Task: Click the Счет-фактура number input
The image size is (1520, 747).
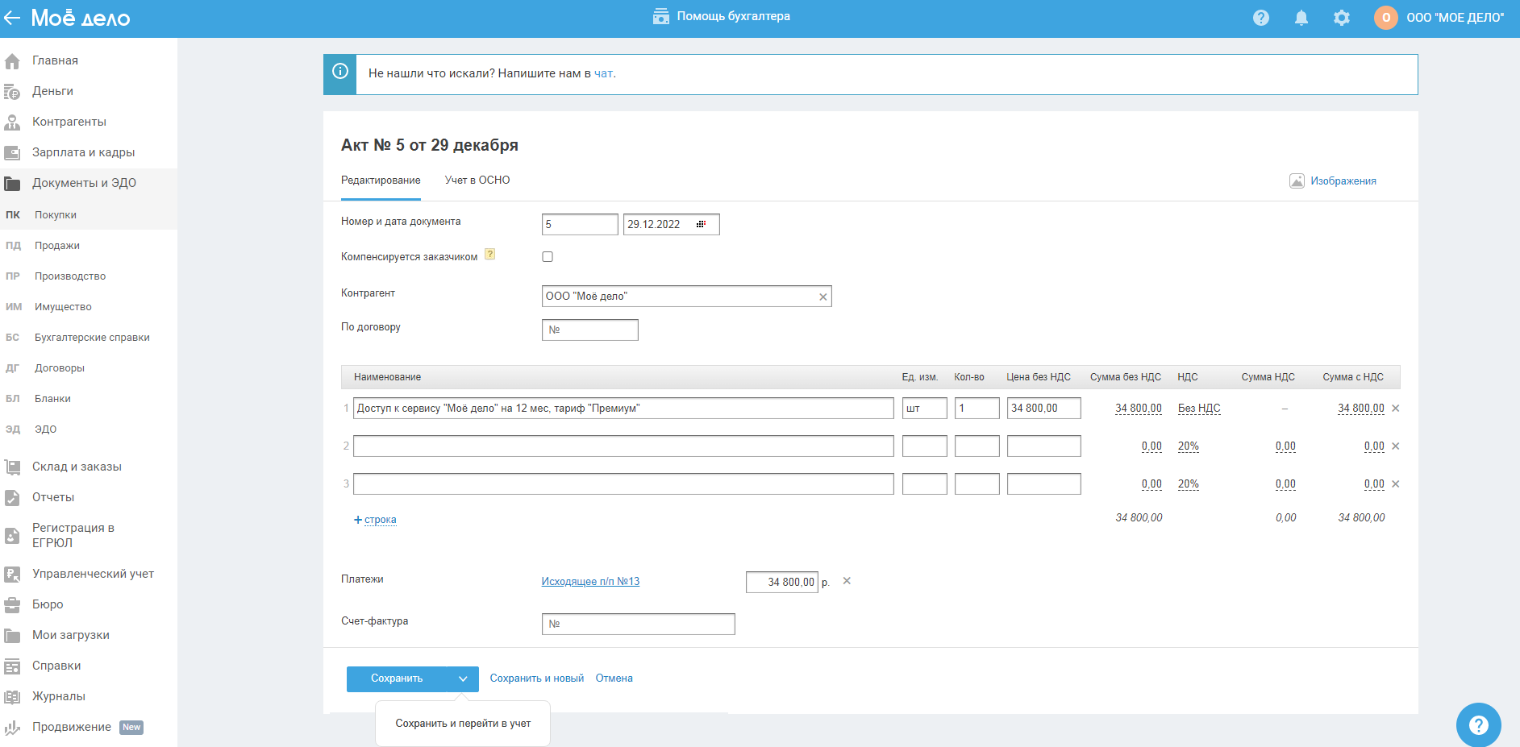Action: (638, 625)
